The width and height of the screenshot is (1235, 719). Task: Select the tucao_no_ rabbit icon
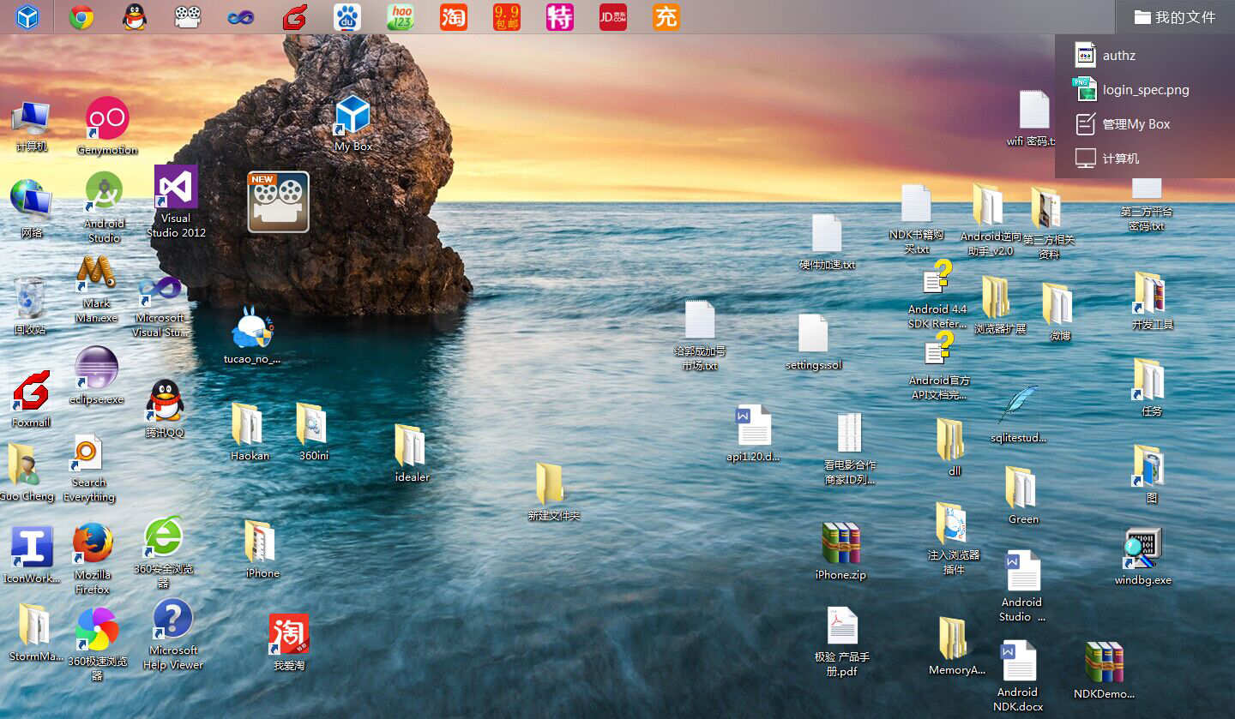pos(252,335)
